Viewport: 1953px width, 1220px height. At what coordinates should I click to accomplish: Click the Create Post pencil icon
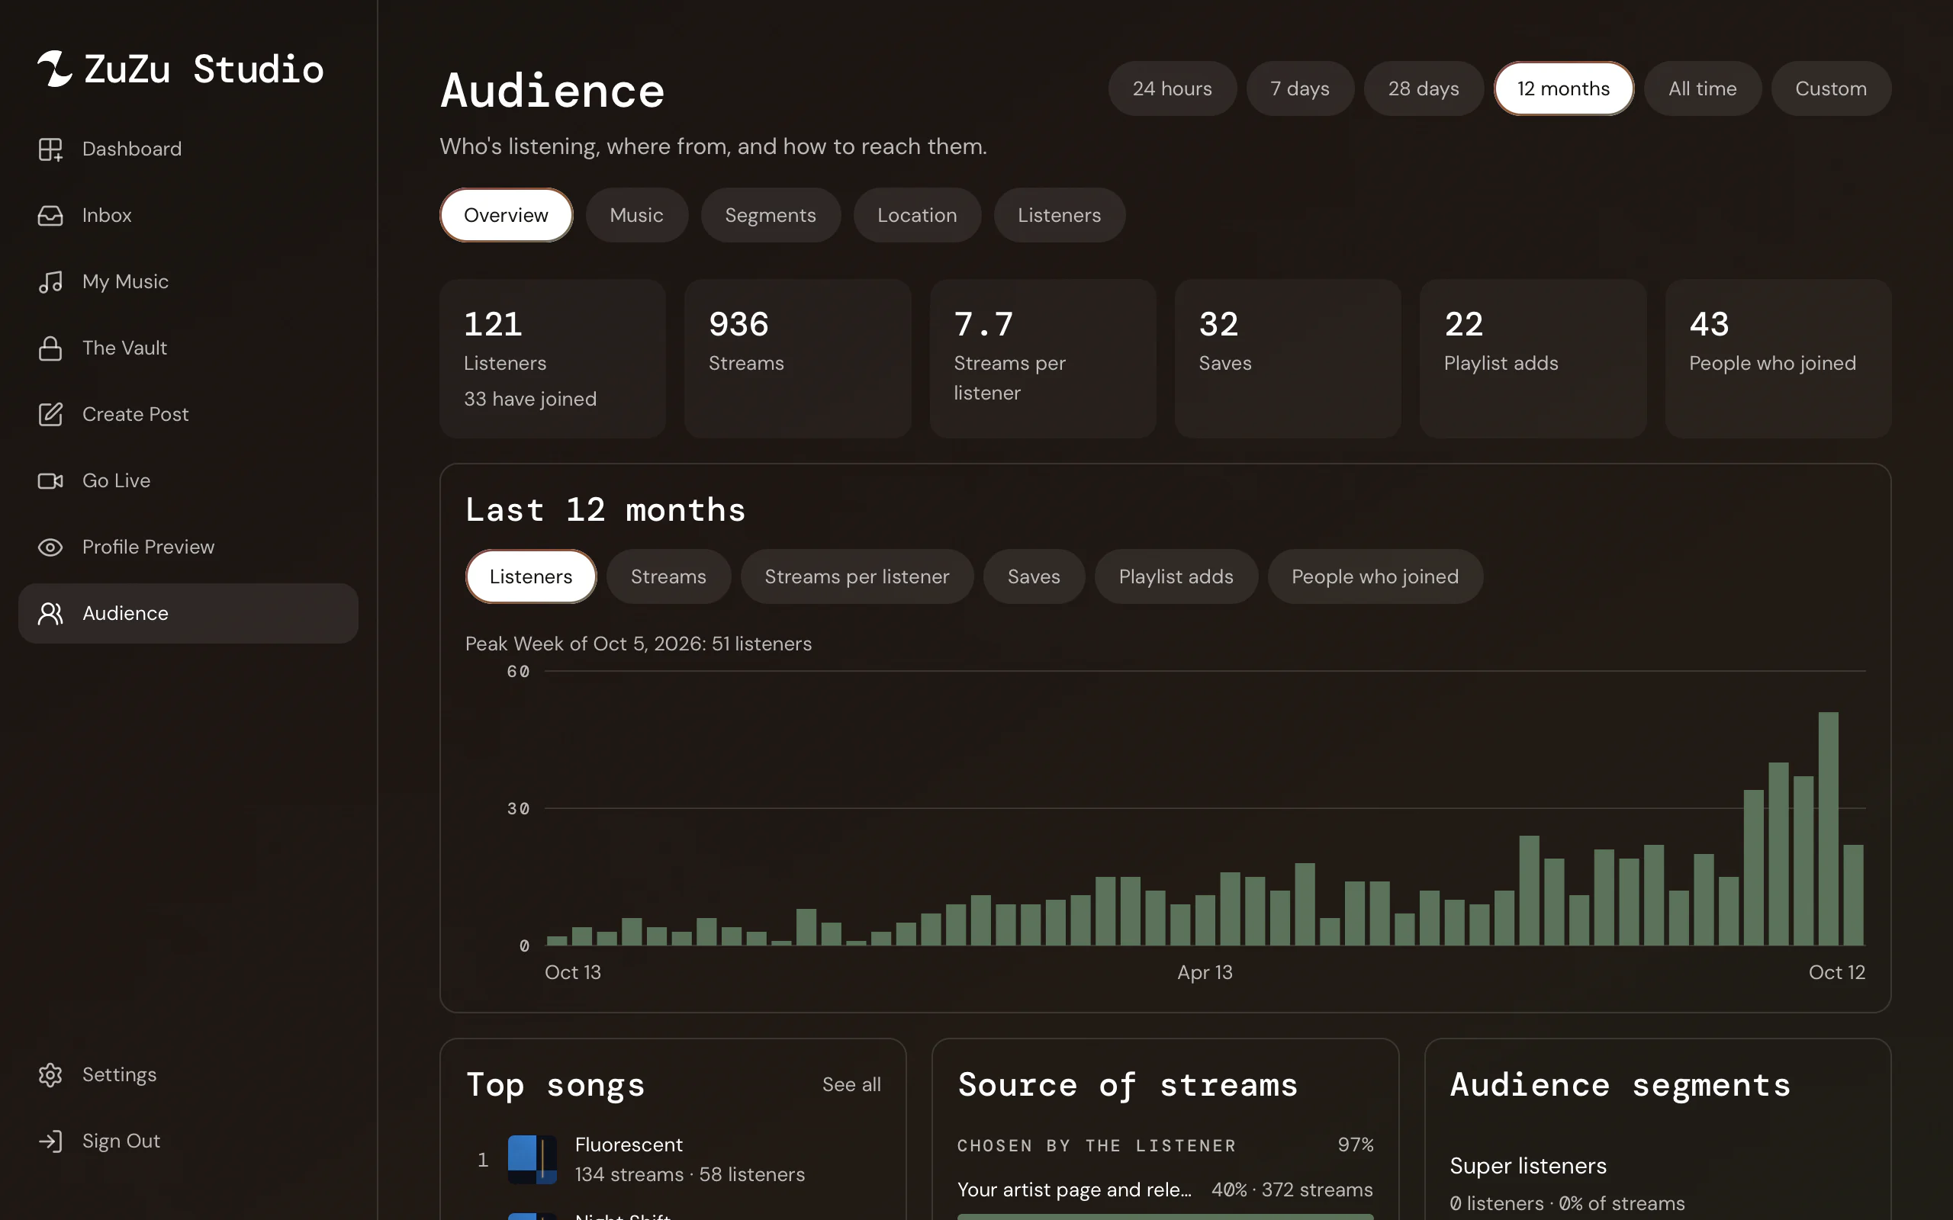click(x=50, y=414)
